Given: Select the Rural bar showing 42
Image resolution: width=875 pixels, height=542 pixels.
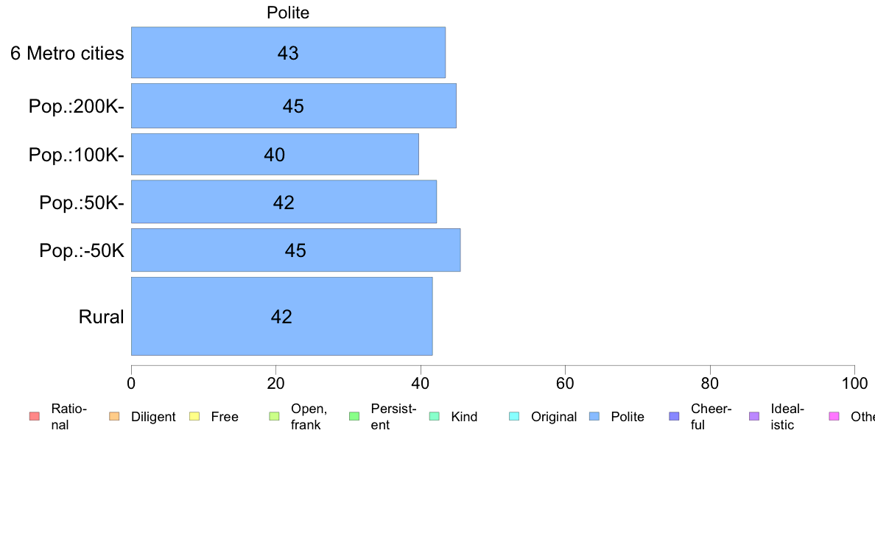Looking at the screenshot, I should [x=282, y=316].
